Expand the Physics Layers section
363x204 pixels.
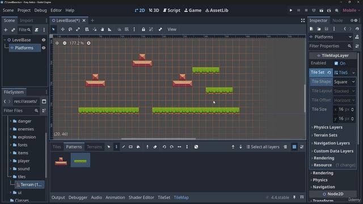tap(328, 127)
